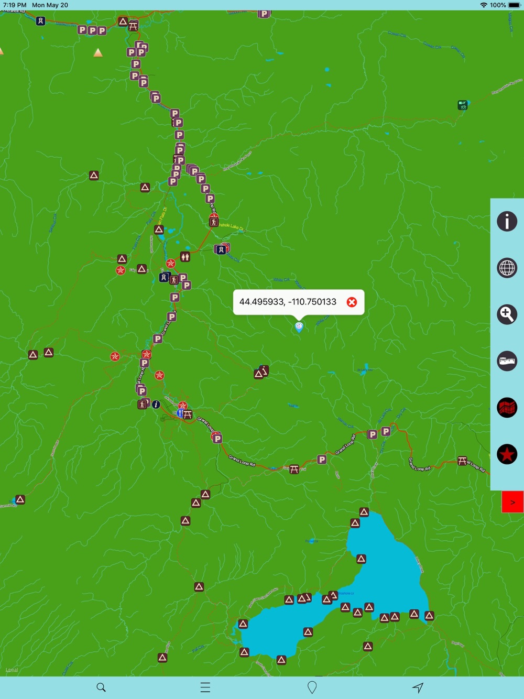The height and width of the screenshot is (699, 524).
Task: Tap the restrooms marker on the map
Action: point(185,257)
